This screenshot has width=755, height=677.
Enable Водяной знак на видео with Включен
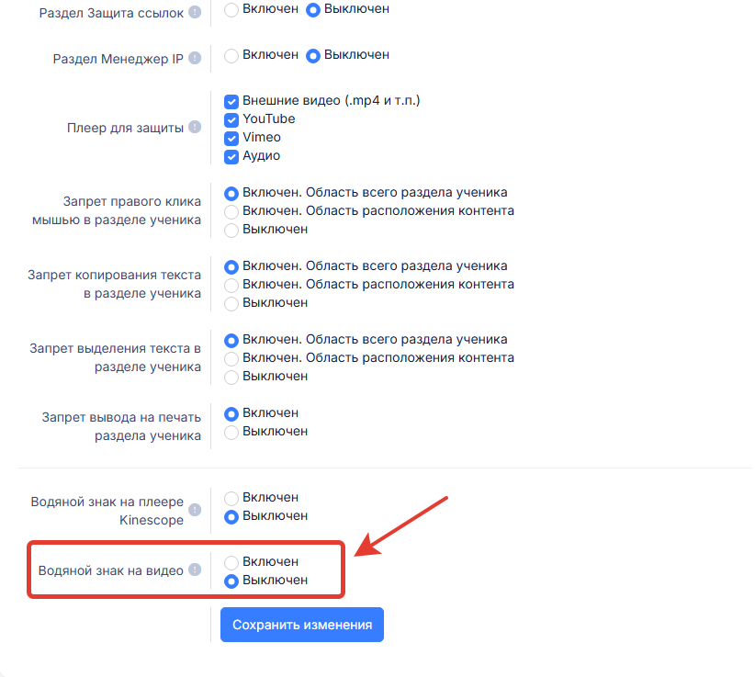coord(231,562)
